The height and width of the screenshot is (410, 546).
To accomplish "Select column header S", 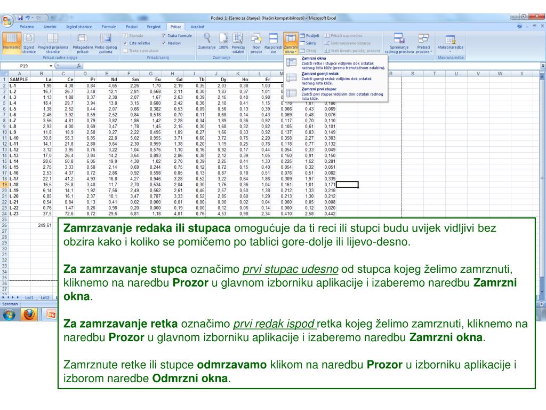I will (x=413, y=74).
